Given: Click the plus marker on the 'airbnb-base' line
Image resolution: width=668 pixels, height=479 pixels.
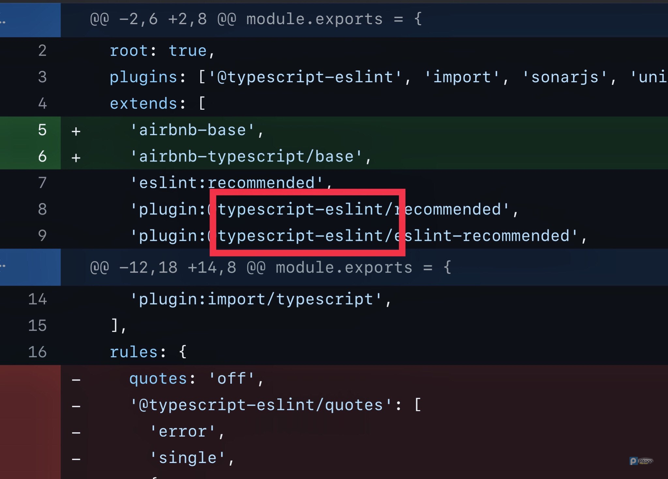Looking at the screenshot, I should [x=76, y=131].
